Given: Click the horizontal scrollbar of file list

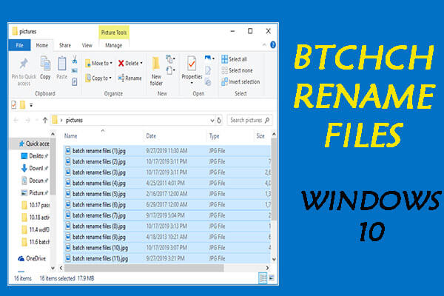Looking at the screenshot, I should coord(144,268).
